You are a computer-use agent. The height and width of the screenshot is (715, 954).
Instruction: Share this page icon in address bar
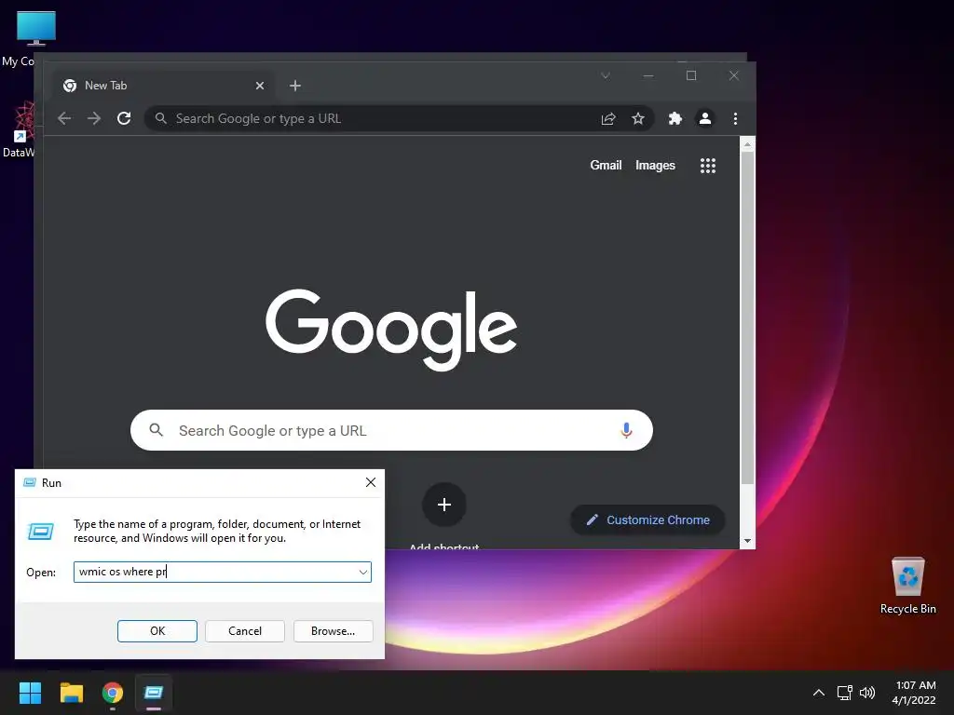coord(608,118)
